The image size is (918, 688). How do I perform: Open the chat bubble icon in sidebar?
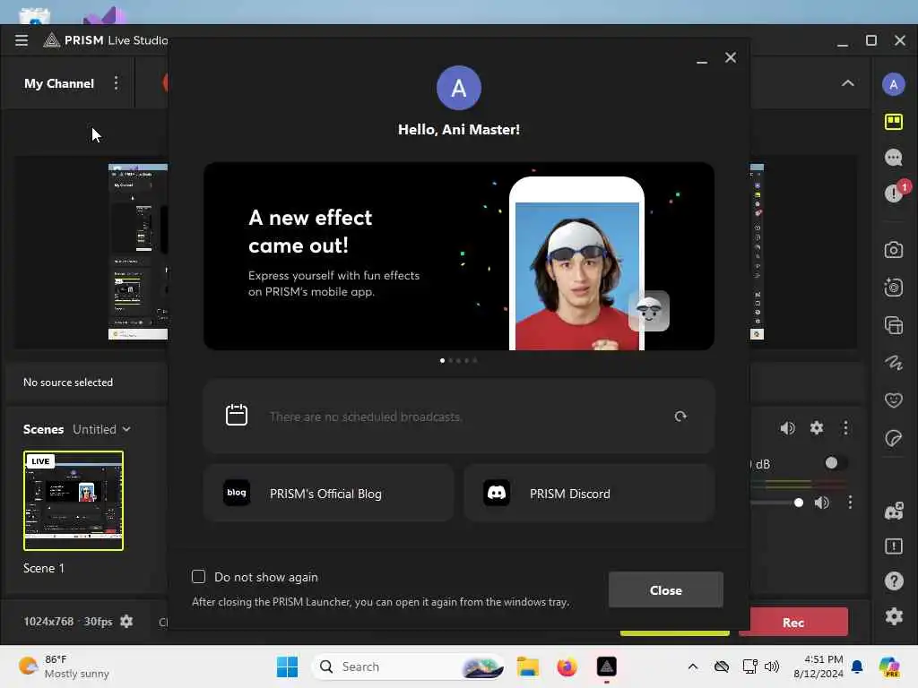894,158
